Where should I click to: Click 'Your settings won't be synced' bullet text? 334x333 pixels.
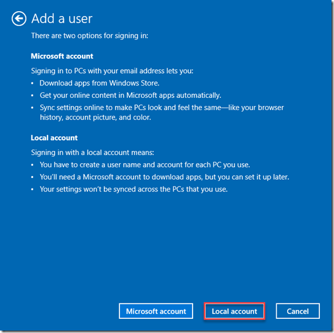133,190
